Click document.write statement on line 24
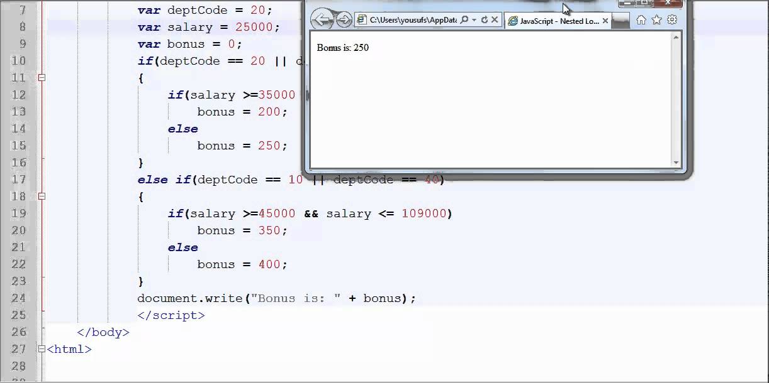The width and height of the screenshot is (769, 383). pos(277,298)
